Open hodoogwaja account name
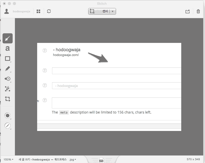The image size is (205, 163). [21, 12]
